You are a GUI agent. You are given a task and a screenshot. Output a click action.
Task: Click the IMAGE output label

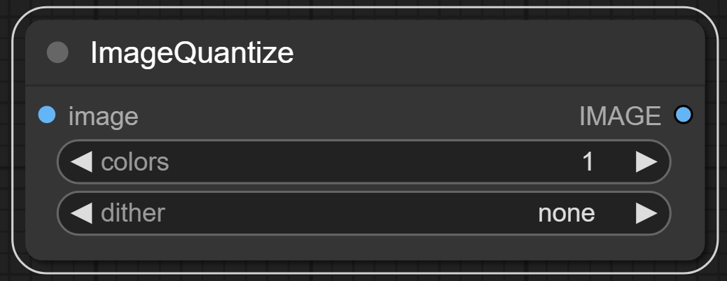coord(620,116)
